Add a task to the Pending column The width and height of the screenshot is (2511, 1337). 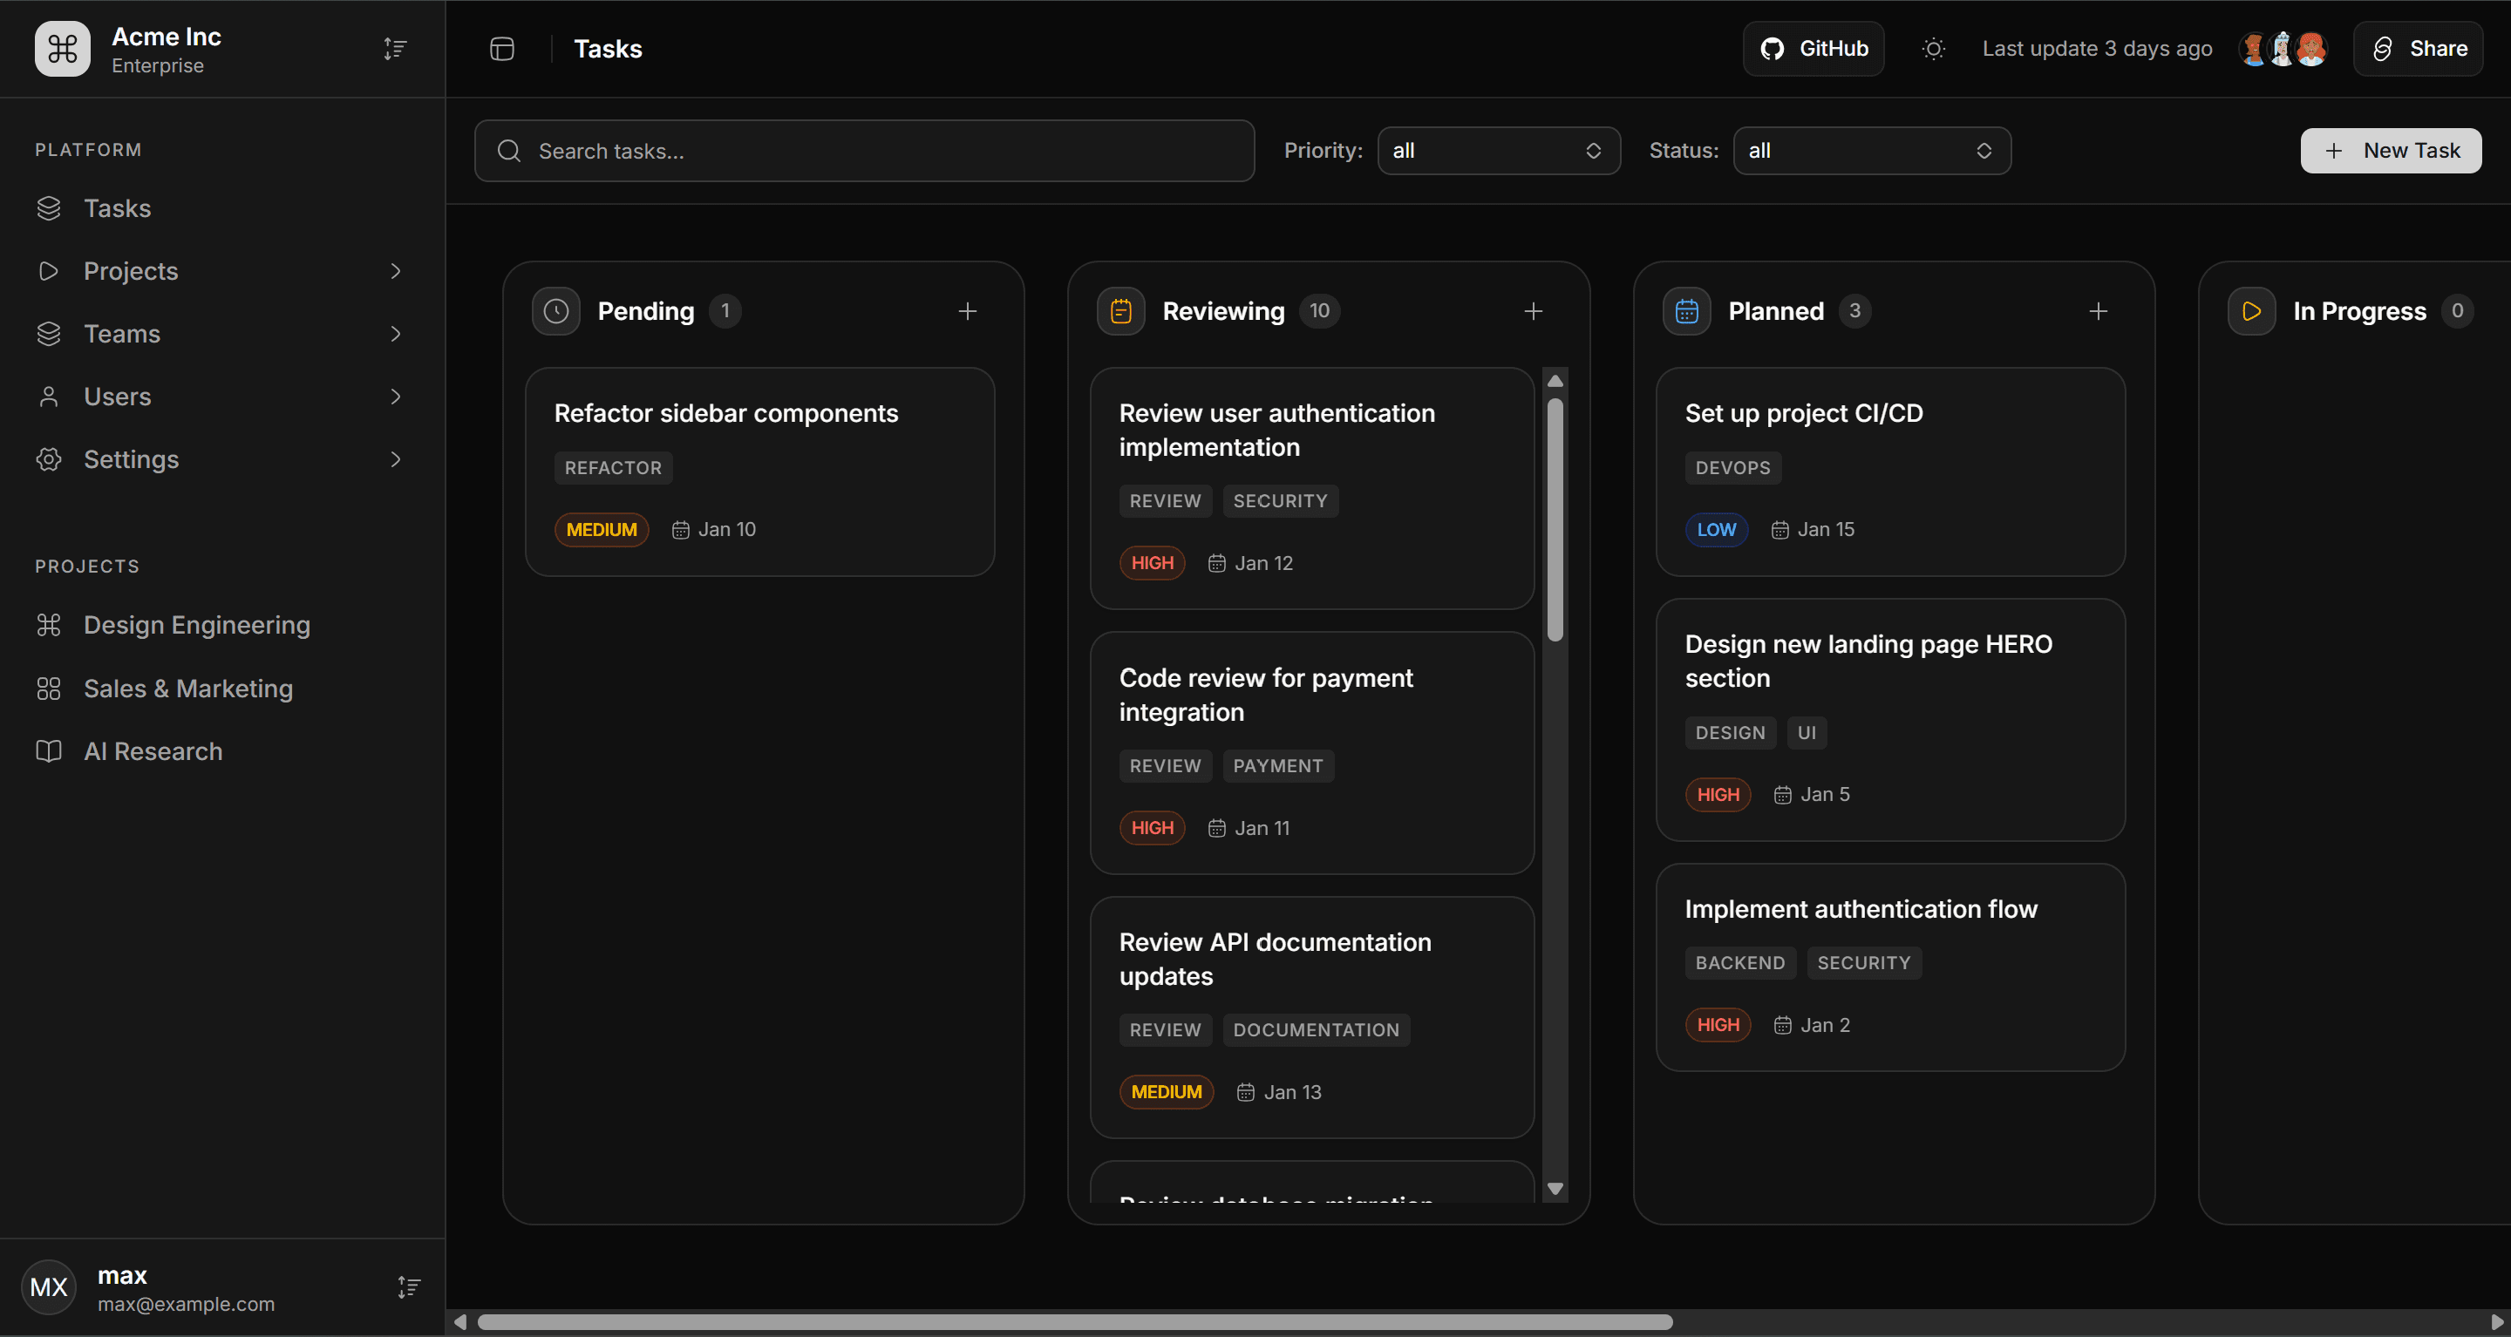coord(967,311)
